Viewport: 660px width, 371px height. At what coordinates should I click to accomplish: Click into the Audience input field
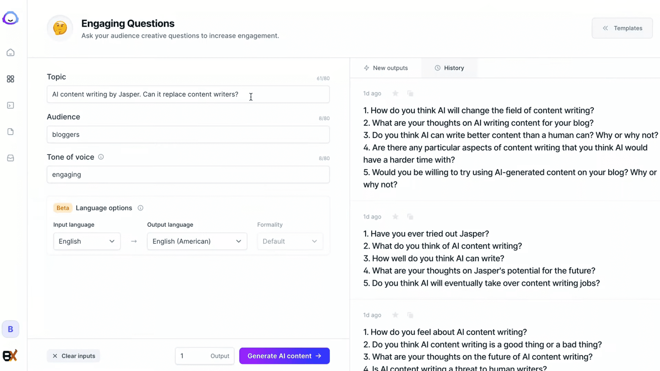click(188, 135)
